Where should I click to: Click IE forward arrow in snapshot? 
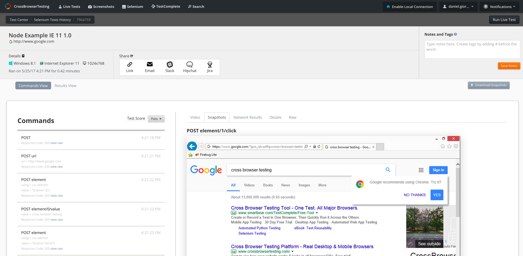[201, 146]
